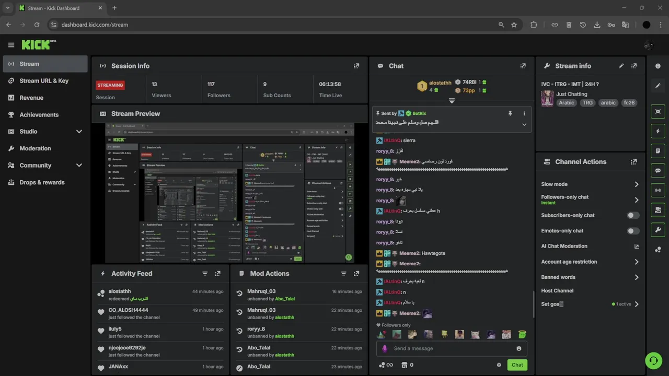Click the pencil icon in right sidebar
Viewport: 669px width, 376px height.
pyautogui.click(x=658, y=86)
